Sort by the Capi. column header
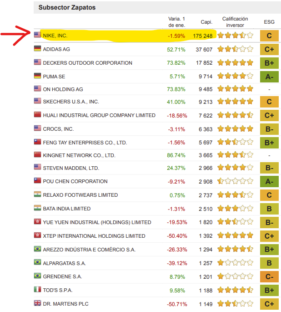Screen dimensions: 281x312 click(206, 22)
